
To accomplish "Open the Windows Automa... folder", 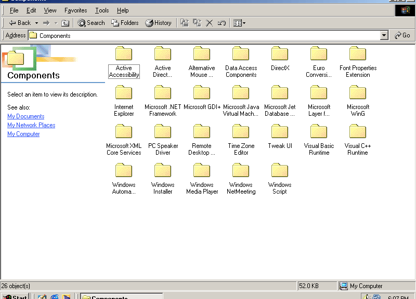I will (x=124, y=179).
